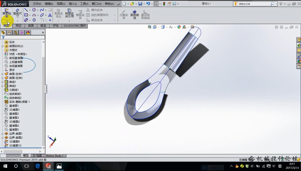Click the Apply Scene icon in viewport
This screenshot has width=301, height=171.
click(x=184, y=27)
